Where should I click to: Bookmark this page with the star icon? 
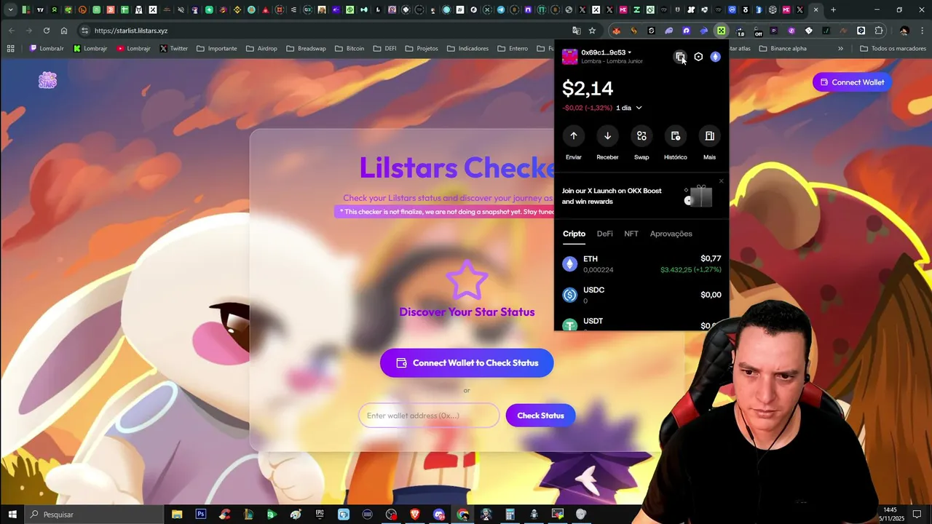(x=592, y=31)
